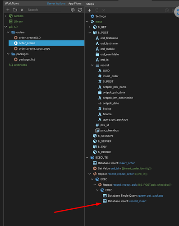The height and width of the screenshot is (226, 179).
Task: Select the Database Single Query query_get_package step
Action: pos(133,196)
